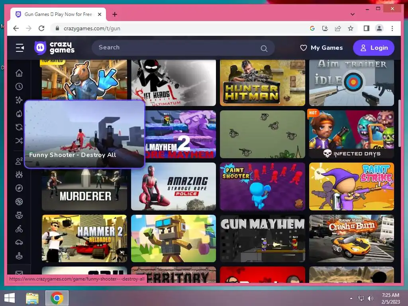Expand tab search chevron in title bar
Screen dimensions: 408x306
click(x=353, y=14)
